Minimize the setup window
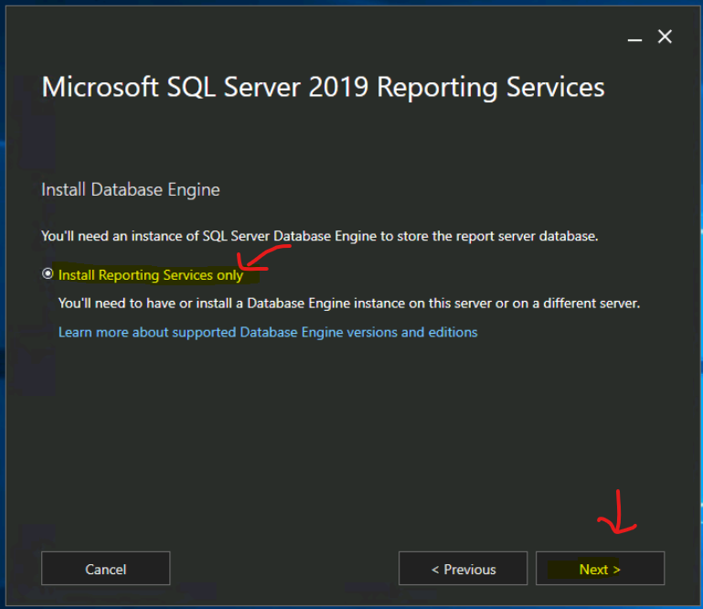Image resolution: width=703 pixels, height=609 pixels. (x=634, y=39)
